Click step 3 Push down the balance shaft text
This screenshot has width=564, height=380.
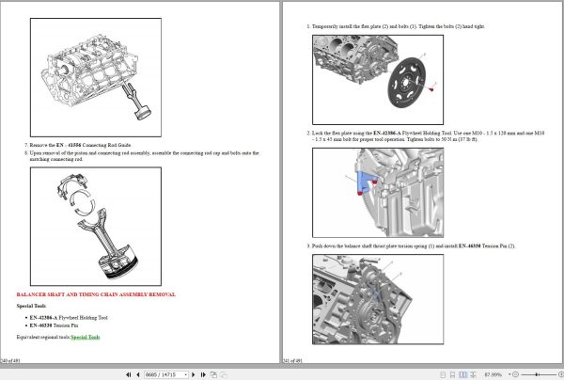click(411, 246)
